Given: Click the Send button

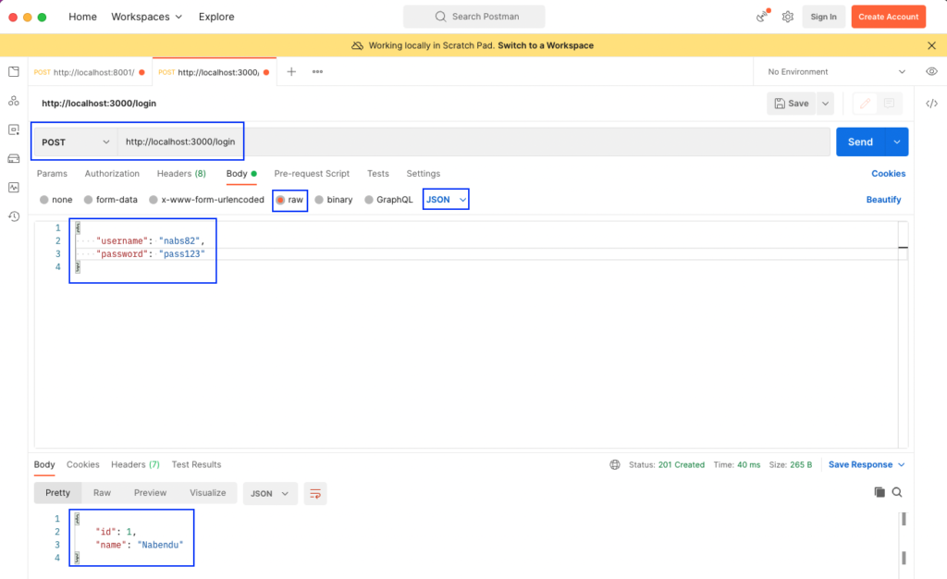Looking at the screenshot, I should coord(861,142).
